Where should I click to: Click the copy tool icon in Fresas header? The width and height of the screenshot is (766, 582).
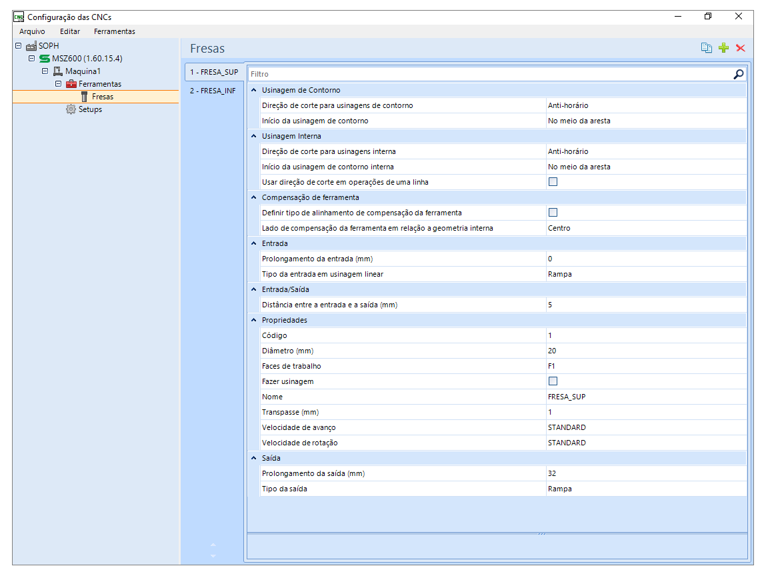point(707,48)
